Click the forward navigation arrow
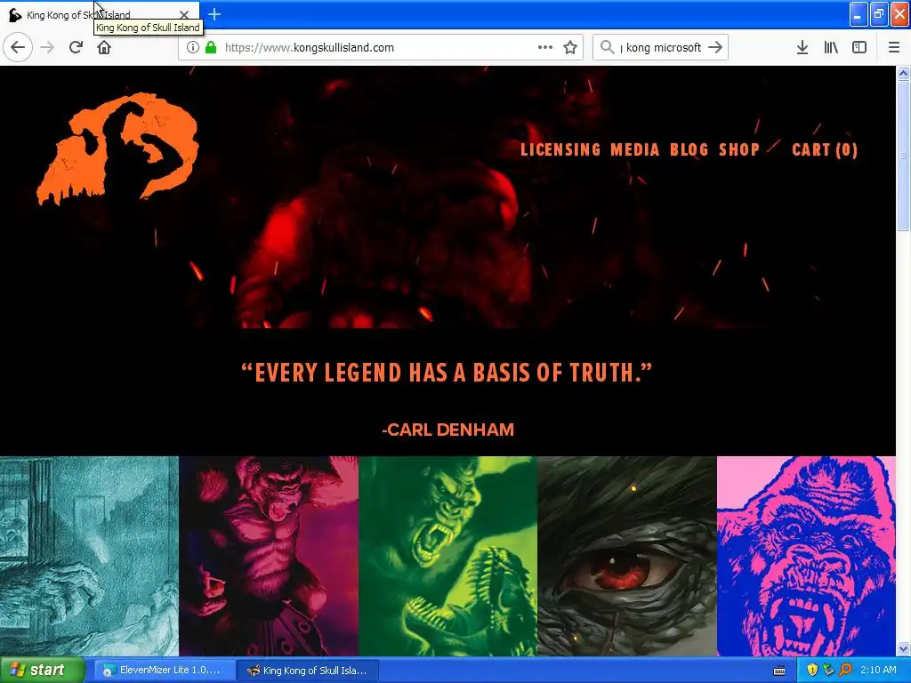 tap(47, 47)
